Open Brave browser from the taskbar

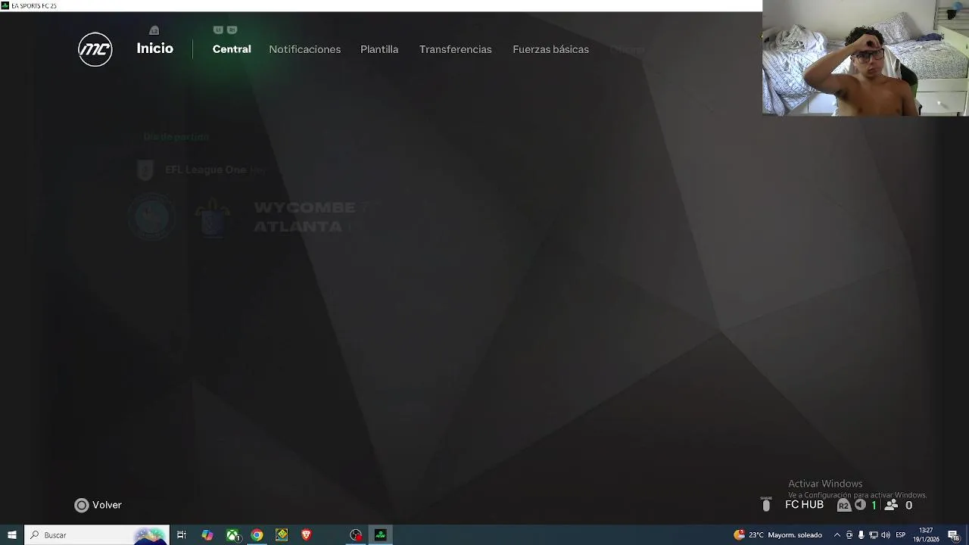tap(307, 535)
